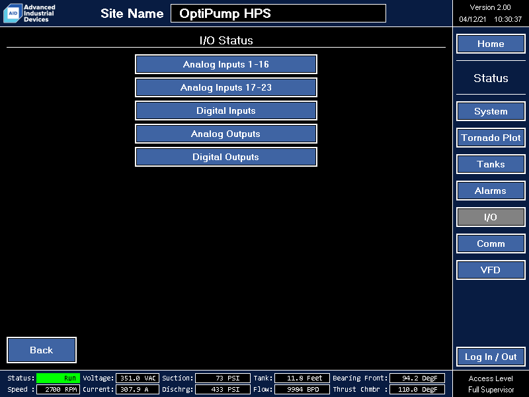
Task: Click the Bearing Front label
Action: pos(360,378)
